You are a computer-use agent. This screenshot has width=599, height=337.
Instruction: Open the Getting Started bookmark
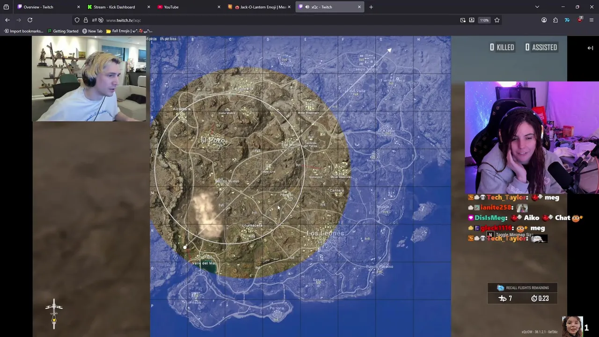tap(63, 31)
